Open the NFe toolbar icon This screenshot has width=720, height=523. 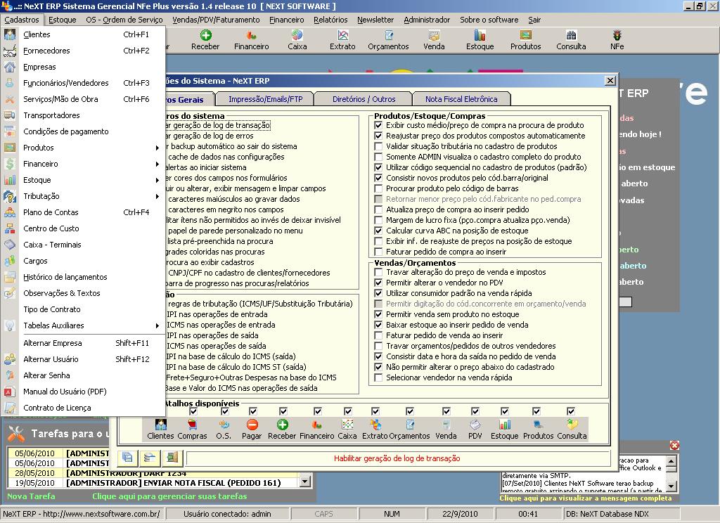pos(617,39)
